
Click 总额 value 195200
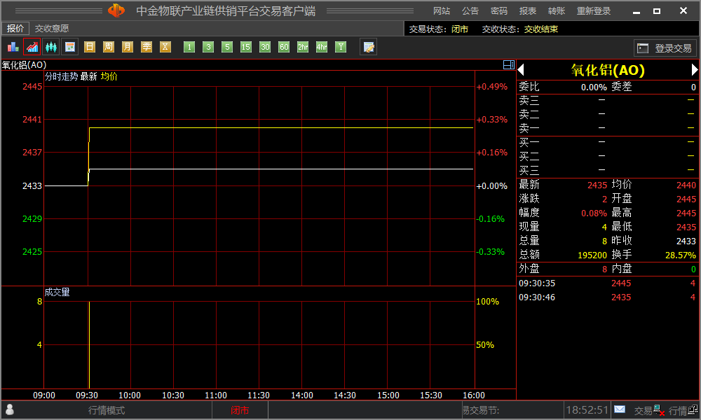(x=592, y=255)
